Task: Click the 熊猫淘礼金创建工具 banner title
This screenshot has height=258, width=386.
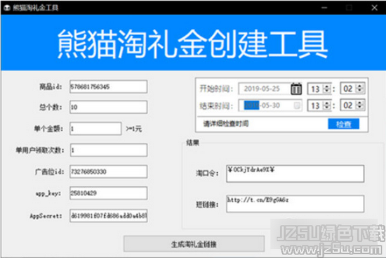Action: pyautogui.click(x=193, y=44)
